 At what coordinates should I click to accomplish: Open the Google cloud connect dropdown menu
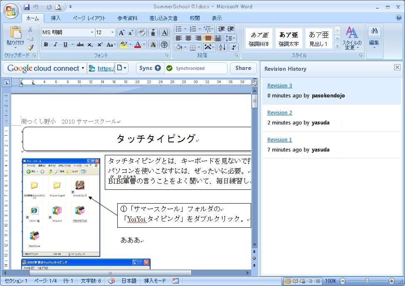(83, 68)
